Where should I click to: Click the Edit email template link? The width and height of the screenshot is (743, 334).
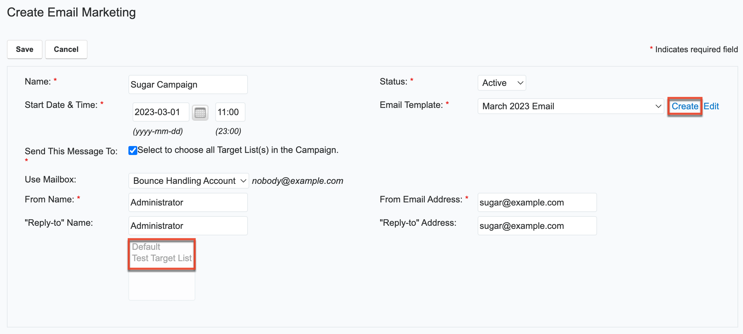pyautogui.click(x=711, y=106)
